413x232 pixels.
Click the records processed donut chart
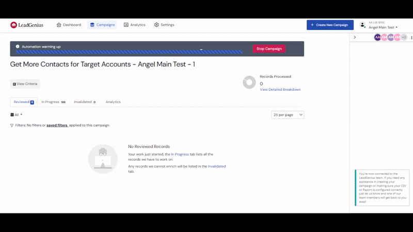click(249, 82)
